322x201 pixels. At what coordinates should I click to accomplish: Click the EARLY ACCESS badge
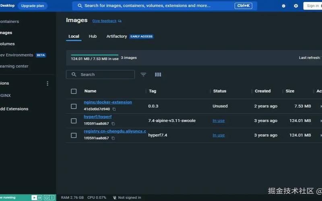[142, 37]
